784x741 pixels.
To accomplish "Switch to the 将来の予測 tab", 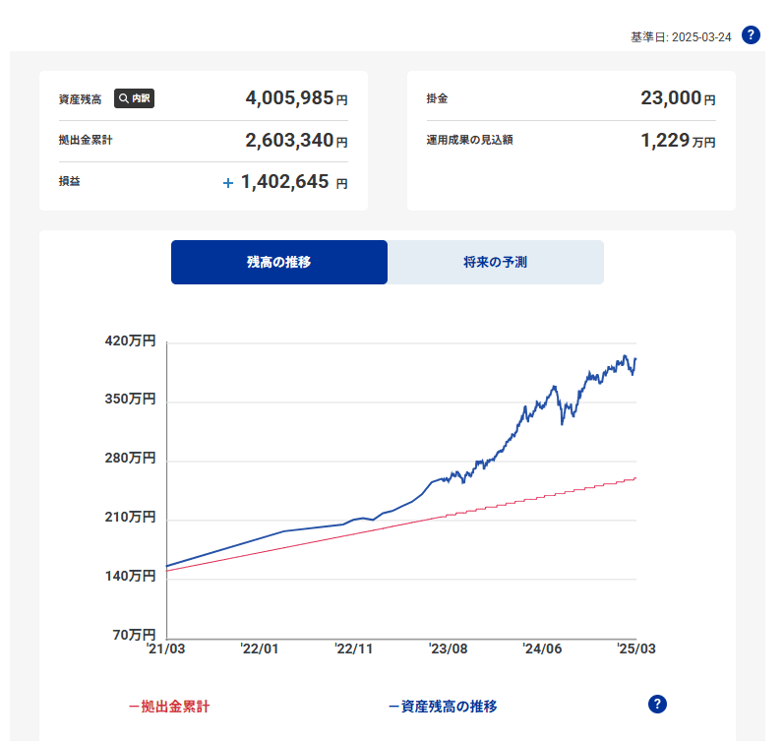I will 496,262.
